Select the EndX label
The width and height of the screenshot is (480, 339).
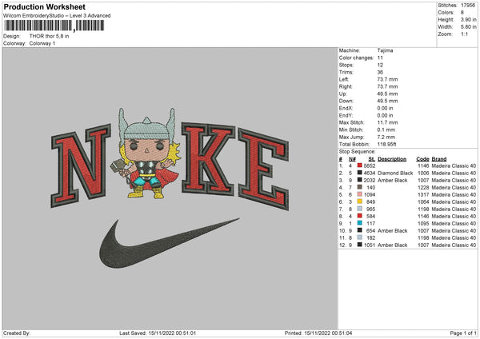tap(346, 108)
